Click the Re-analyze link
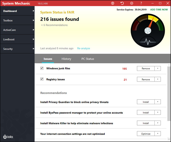Screen dimensions: 171x142 coord(84,48)
